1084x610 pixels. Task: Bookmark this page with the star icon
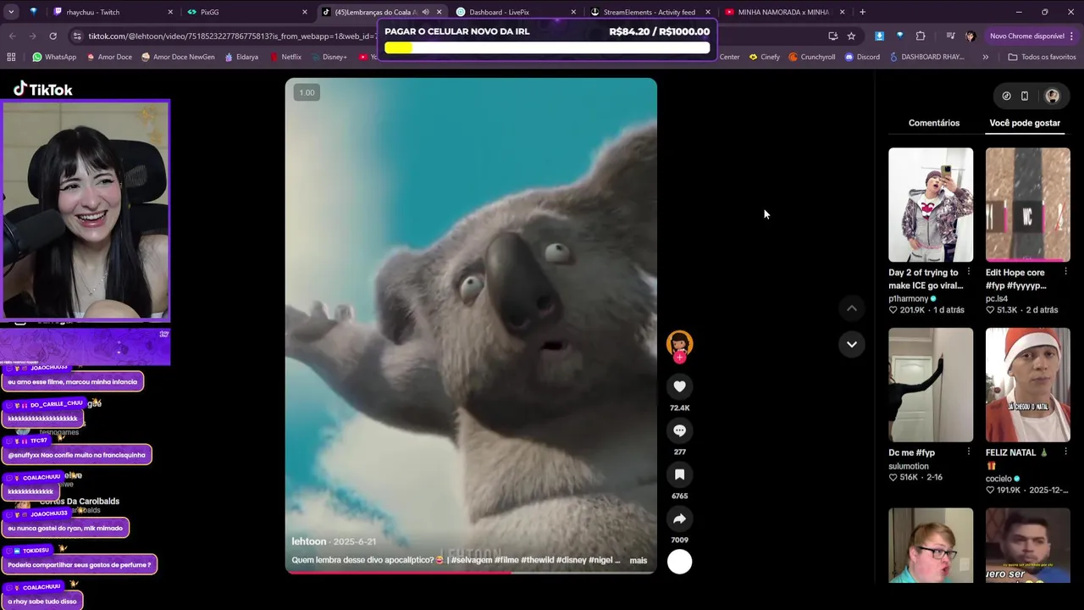[851, 36]
